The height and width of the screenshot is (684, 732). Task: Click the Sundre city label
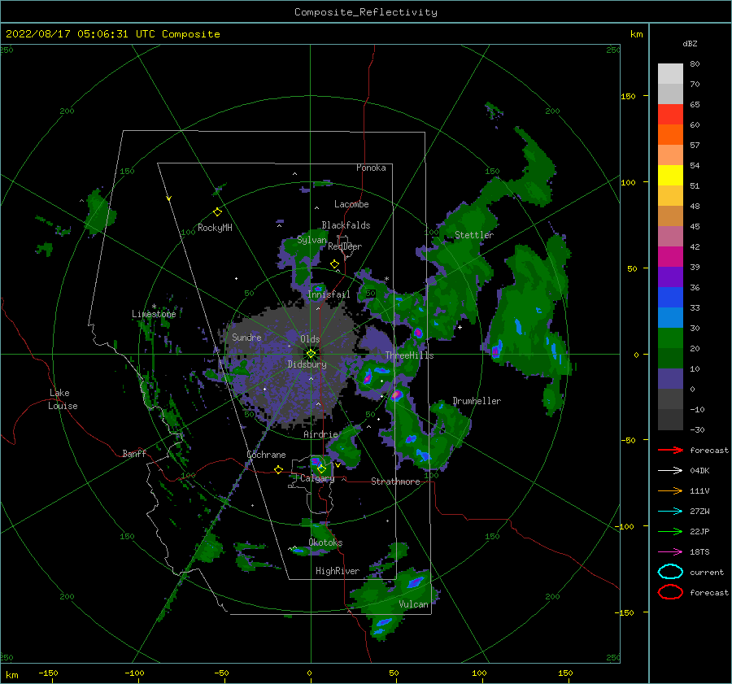coord(246,337)
